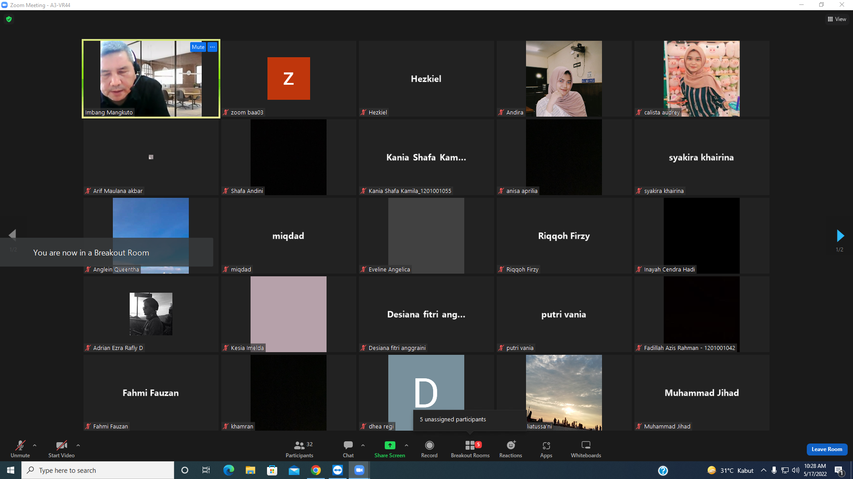Go to previous gallery page arrow
The width and height of the screenshot is (853, 479).
click(12, 235)
